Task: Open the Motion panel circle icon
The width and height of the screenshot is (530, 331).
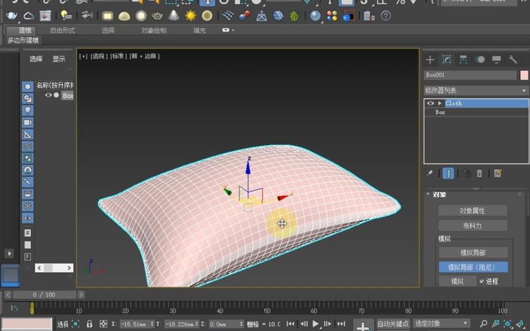Action: (480, 60)
